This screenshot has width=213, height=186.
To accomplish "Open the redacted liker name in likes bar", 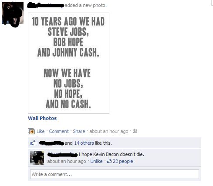I will [51, 143].
